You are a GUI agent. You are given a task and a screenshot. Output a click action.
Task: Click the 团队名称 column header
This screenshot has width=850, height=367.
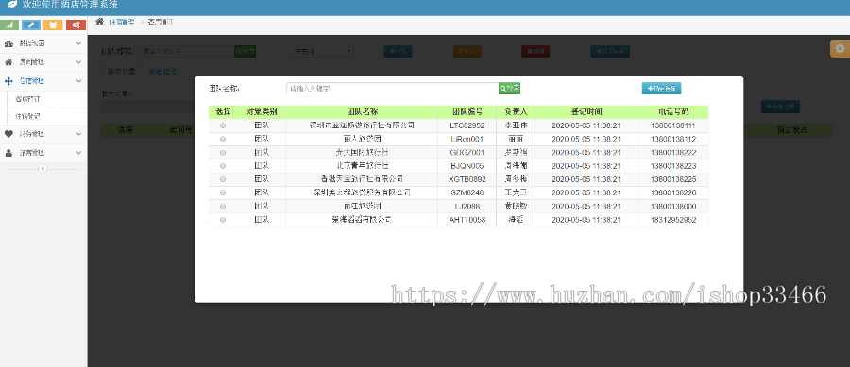[362, 112]
